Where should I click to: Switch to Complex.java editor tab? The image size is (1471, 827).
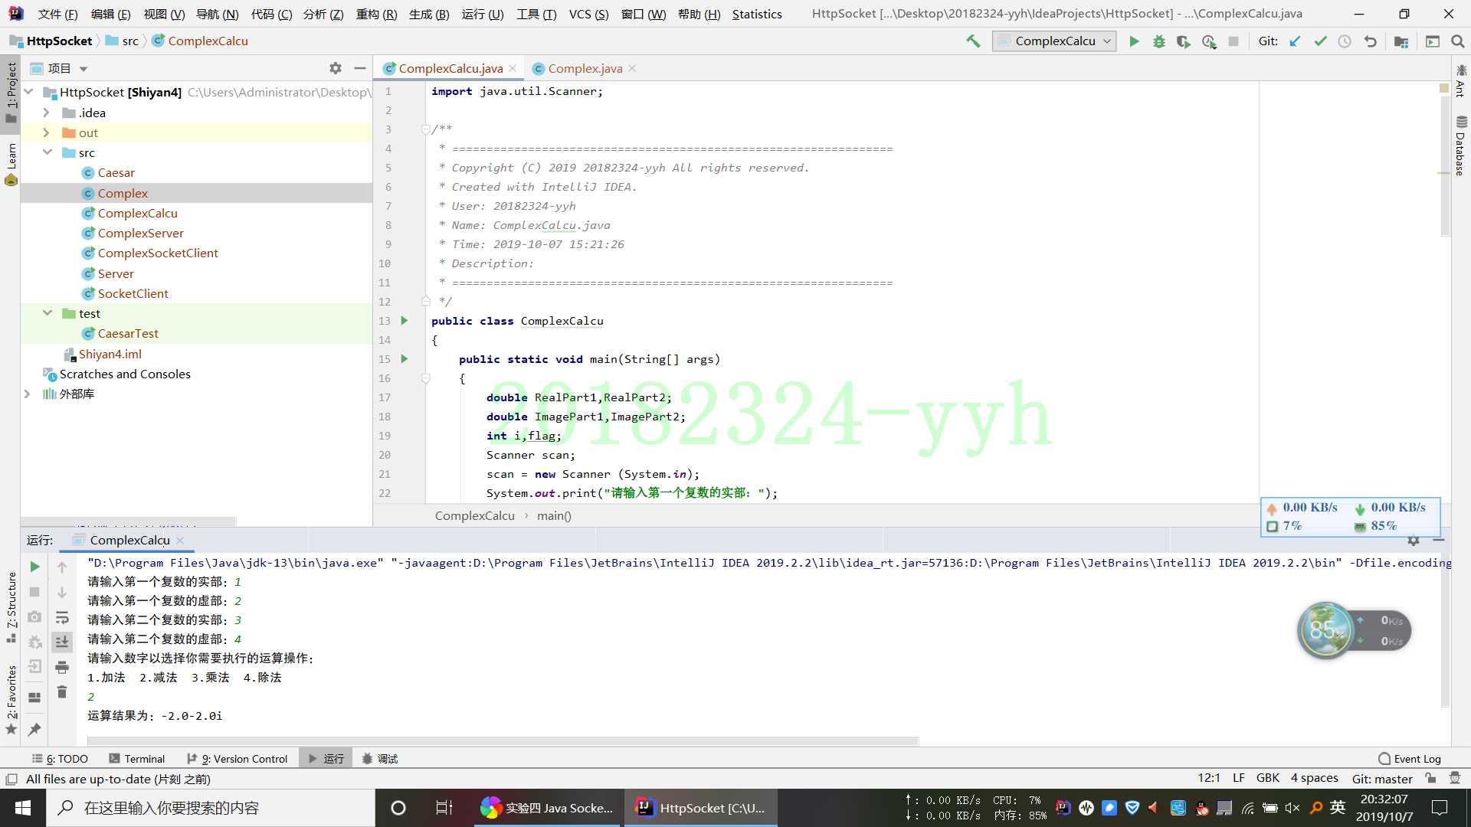click(x=585, y=68)
